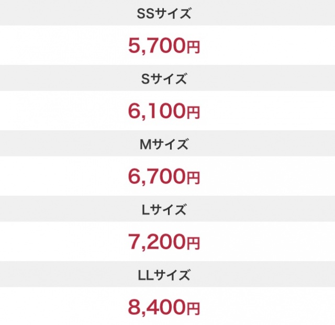This screenshot has width=335, height=325.
Task: Click the SSサイズ header label
Action: click(164, 14)
